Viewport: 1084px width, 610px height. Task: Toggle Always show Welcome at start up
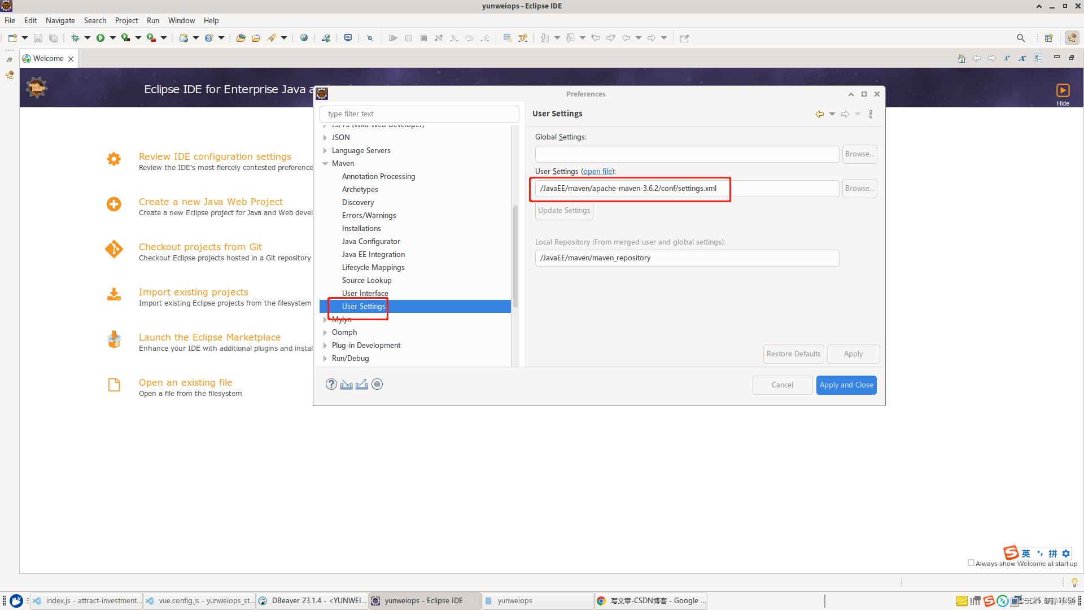point(971,563)
